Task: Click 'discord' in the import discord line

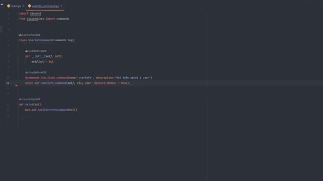Action: tap(35, 14)
